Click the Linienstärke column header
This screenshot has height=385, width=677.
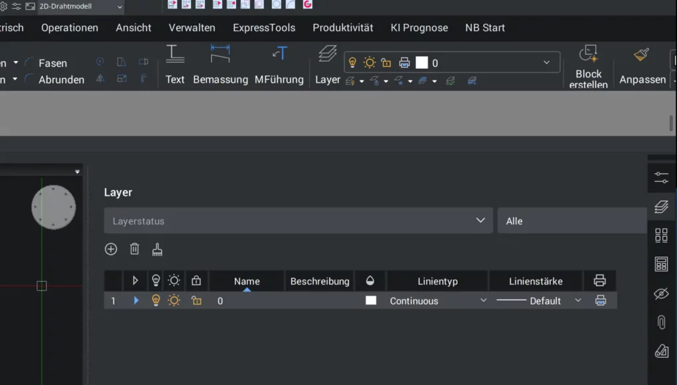click(536, 281)
